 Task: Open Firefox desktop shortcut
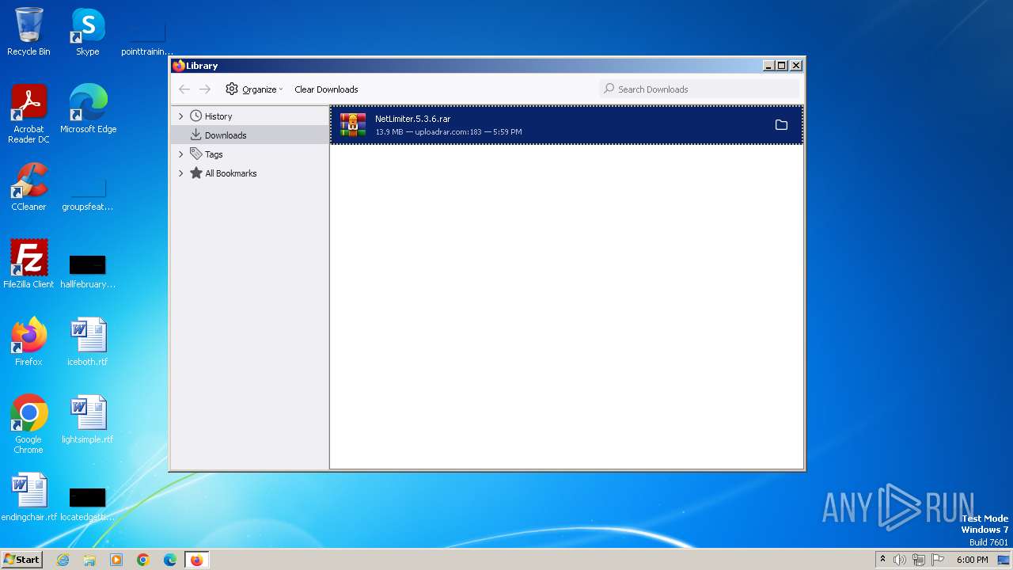[28, 341]
